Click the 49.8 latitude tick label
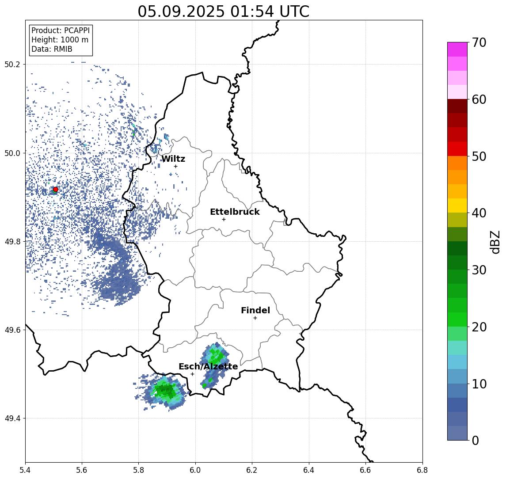 (12, 241)
